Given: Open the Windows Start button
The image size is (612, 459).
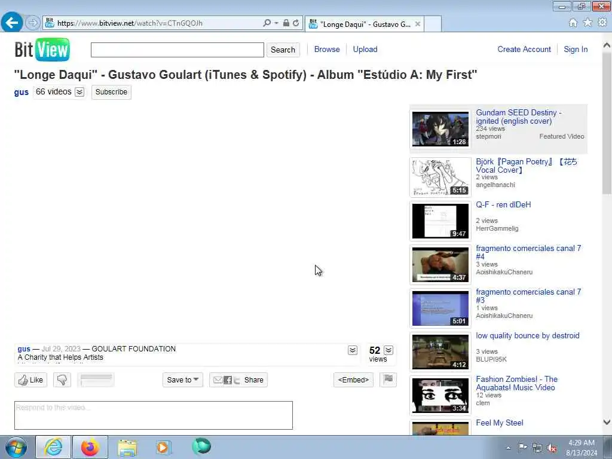Looking at the screenshot, I should click(16, 447).
